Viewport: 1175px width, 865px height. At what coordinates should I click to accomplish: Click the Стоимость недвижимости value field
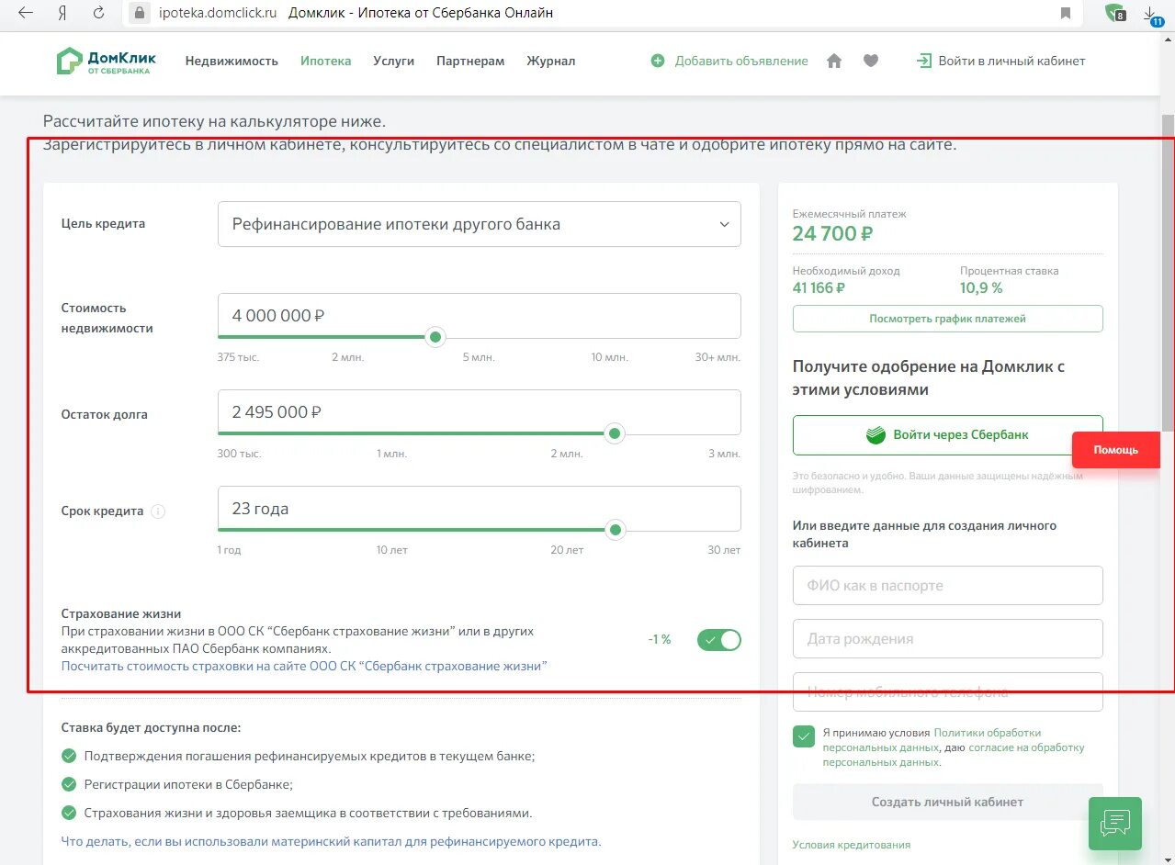coord(480,315)
